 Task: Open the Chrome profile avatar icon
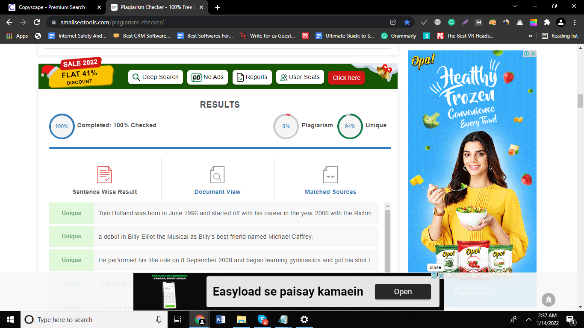[560, 22]
